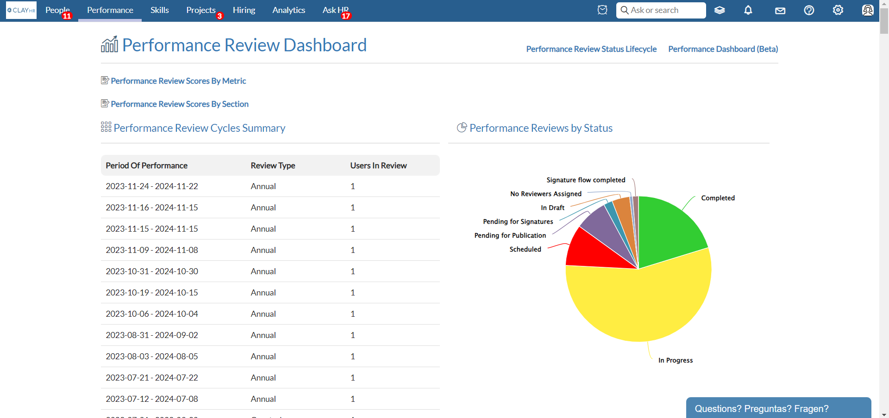
Task: Open Performance Review Scores By Section
Action: [180, 104]
